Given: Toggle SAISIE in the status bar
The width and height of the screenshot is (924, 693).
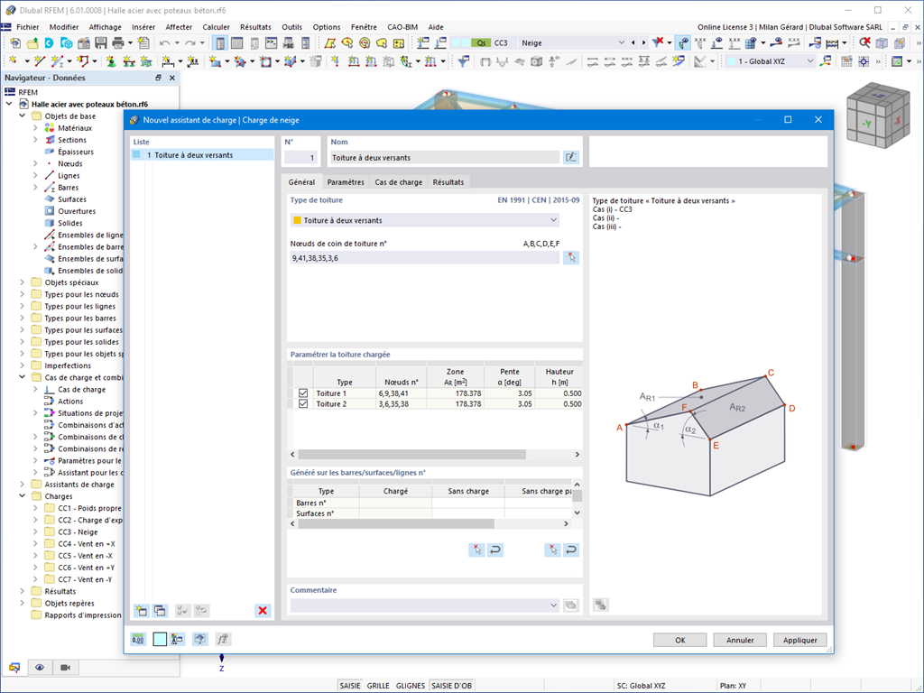Looking at the screenshot, I should click(x=349, y=686).
